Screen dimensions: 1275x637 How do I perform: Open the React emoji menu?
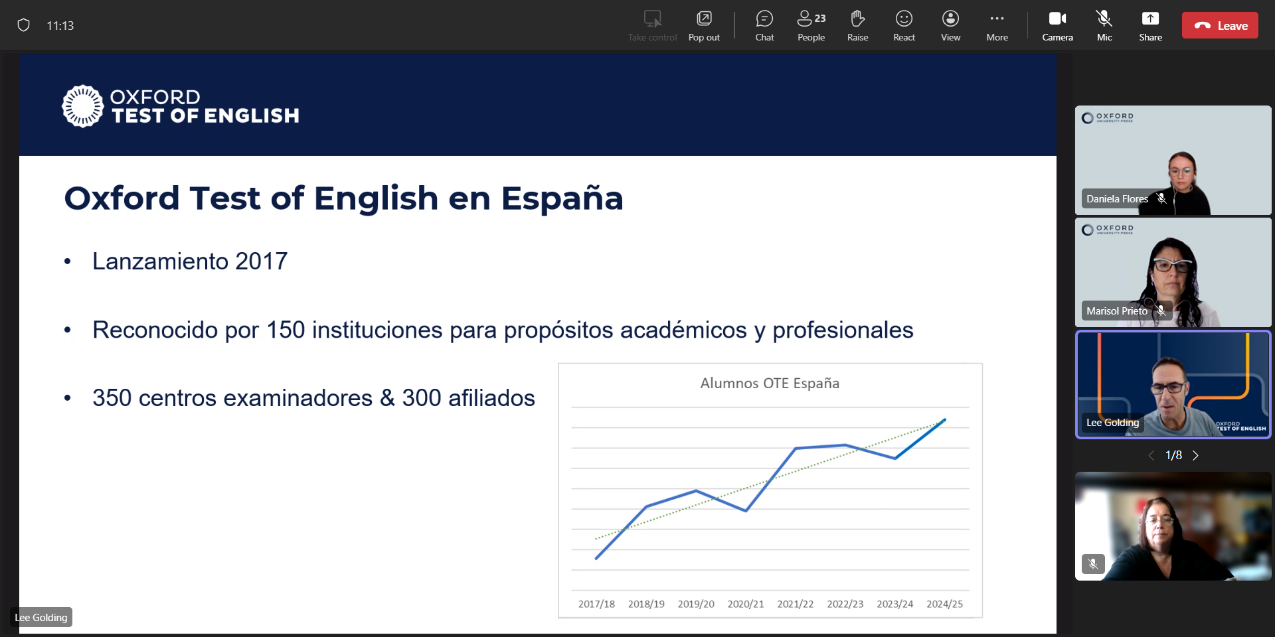coord(904,26)
